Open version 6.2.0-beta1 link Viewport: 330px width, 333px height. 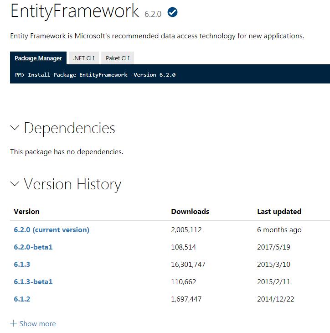point(33,247)
